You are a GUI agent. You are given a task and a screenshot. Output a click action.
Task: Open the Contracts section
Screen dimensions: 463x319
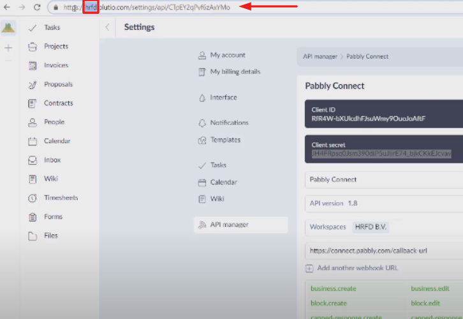pyautogui.click(x=59, y=103)
